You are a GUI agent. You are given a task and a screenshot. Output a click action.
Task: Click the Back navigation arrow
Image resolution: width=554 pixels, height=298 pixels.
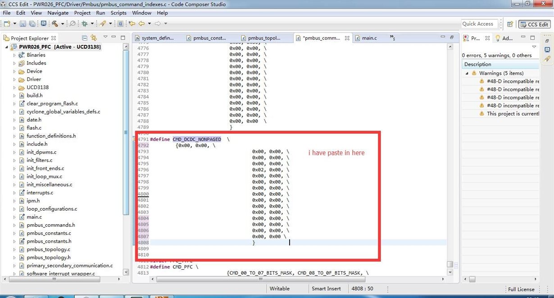click(x=141, y=23)
